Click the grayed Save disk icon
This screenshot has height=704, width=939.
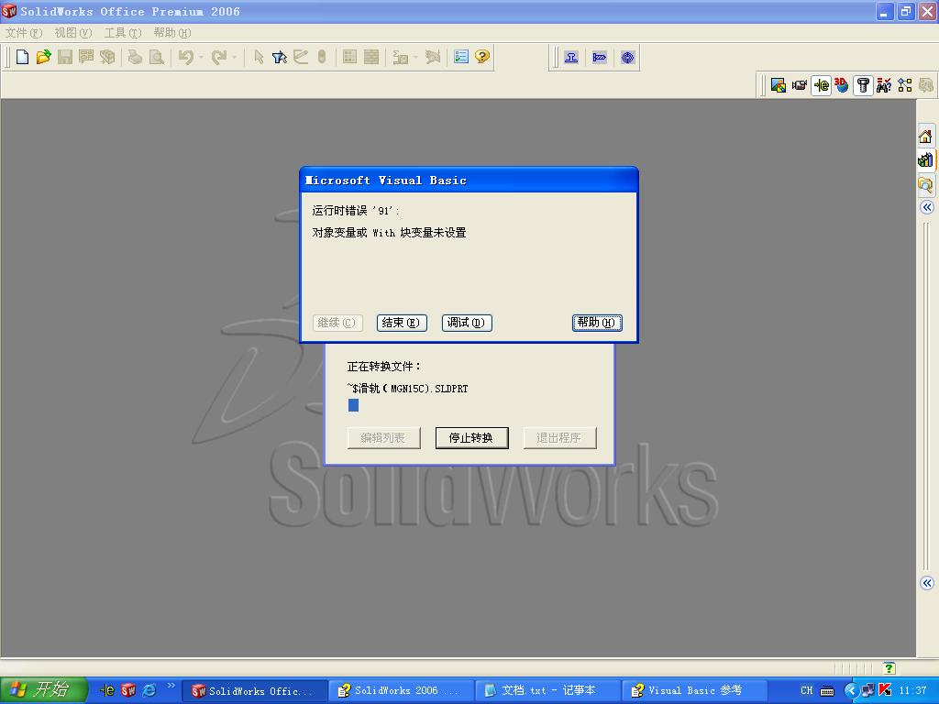65,58
